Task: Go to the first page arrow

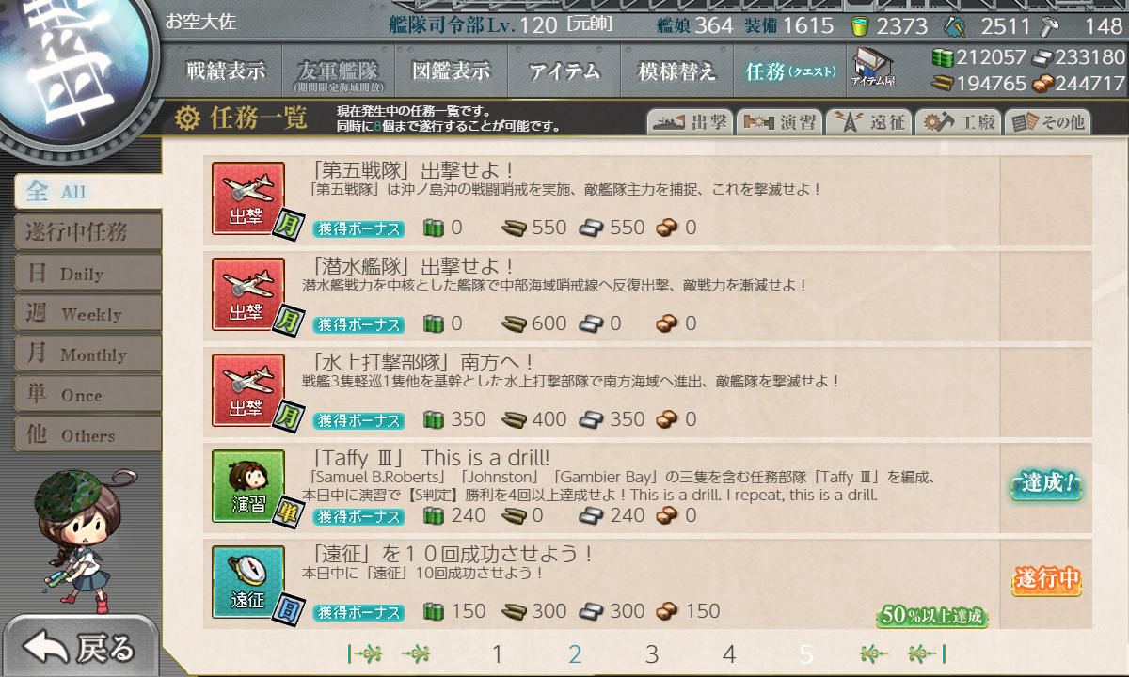Action: [x=365, y=653]
